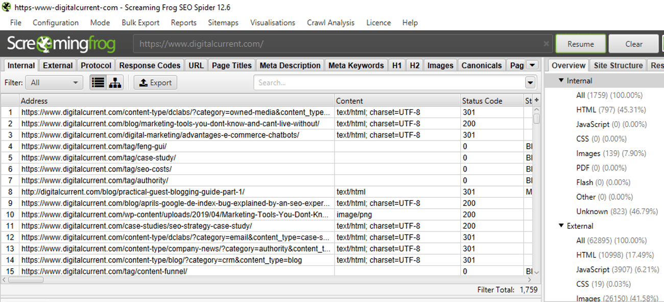Viewport: 664px width, 302px height.
Task: Select the Response Codes tab
Action: [x=150, y=65]
